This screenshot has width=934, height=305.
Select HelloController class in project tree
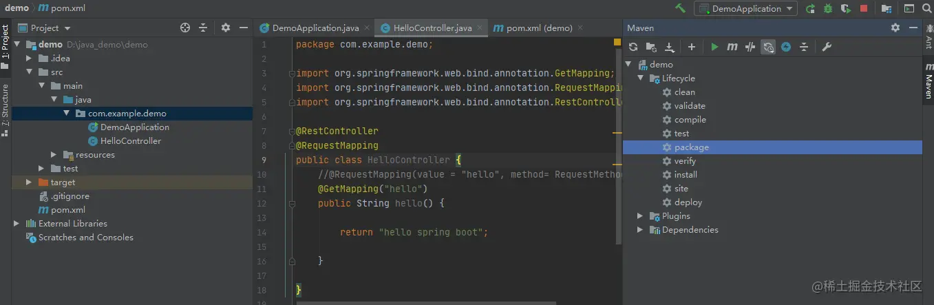(x=124, y=140)
